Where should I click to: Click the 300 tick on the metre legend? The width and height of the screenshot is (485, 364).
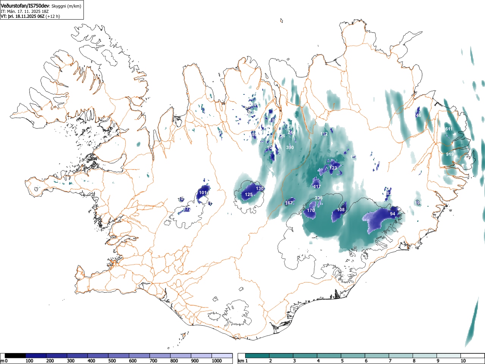click(x=71, y=361)
